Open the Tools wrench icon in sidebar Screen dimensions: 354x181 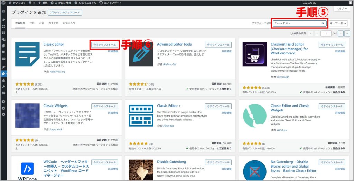3,87
